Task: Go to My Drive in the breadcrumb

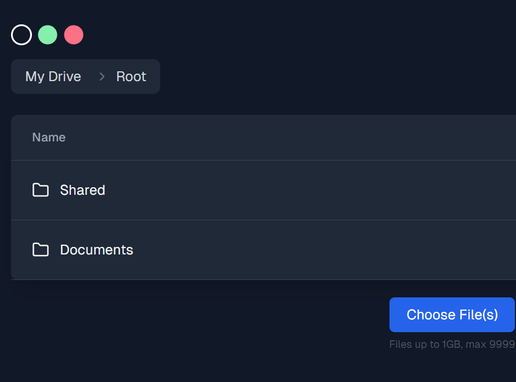Action: pyautogui.click(x=53, y=77)
